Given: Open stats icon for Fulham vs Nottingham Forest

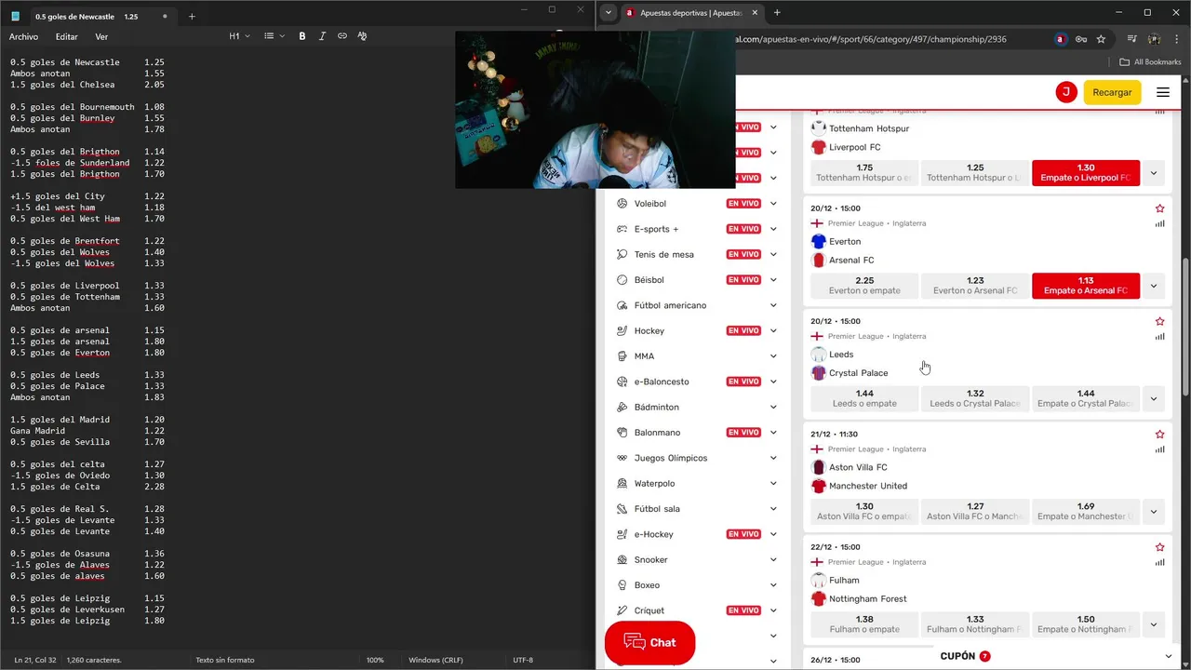Looking at the screenshot, I should pos(1159,562).
